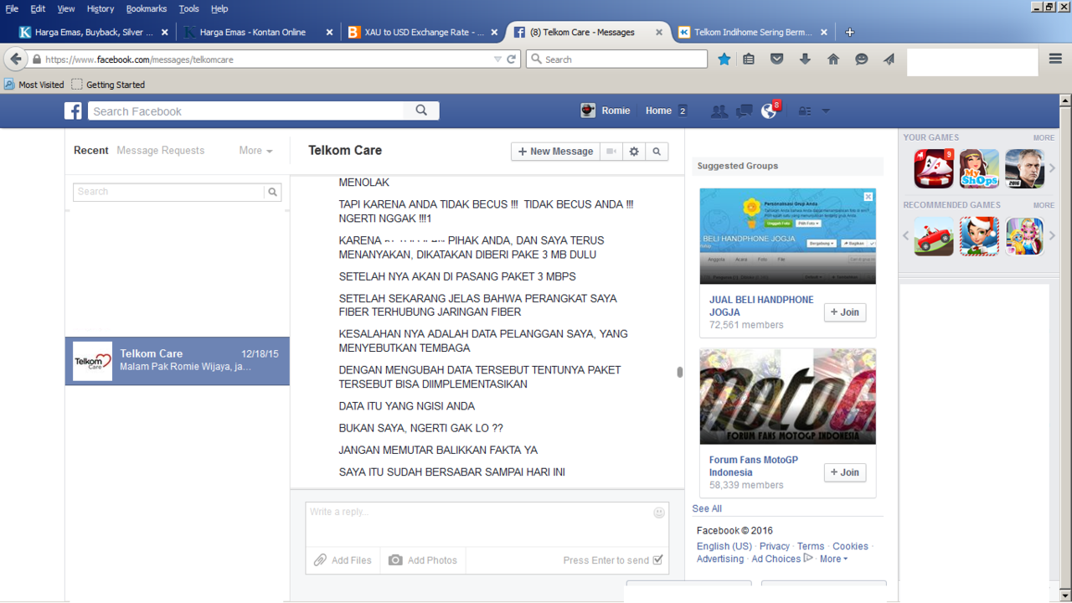
Task: Open the emoticon picker in reply box
Action: point(659,513)
